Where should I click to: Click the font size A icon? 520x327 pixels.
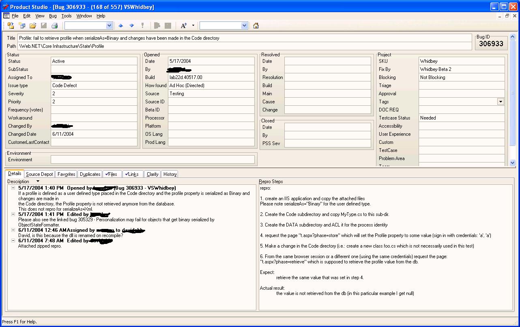pyautogui.click(x=184, y=26)
